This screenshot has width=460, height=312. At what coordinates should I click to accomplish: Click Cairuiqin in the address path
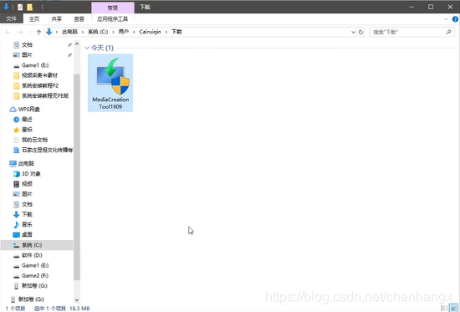coord(150,32)
